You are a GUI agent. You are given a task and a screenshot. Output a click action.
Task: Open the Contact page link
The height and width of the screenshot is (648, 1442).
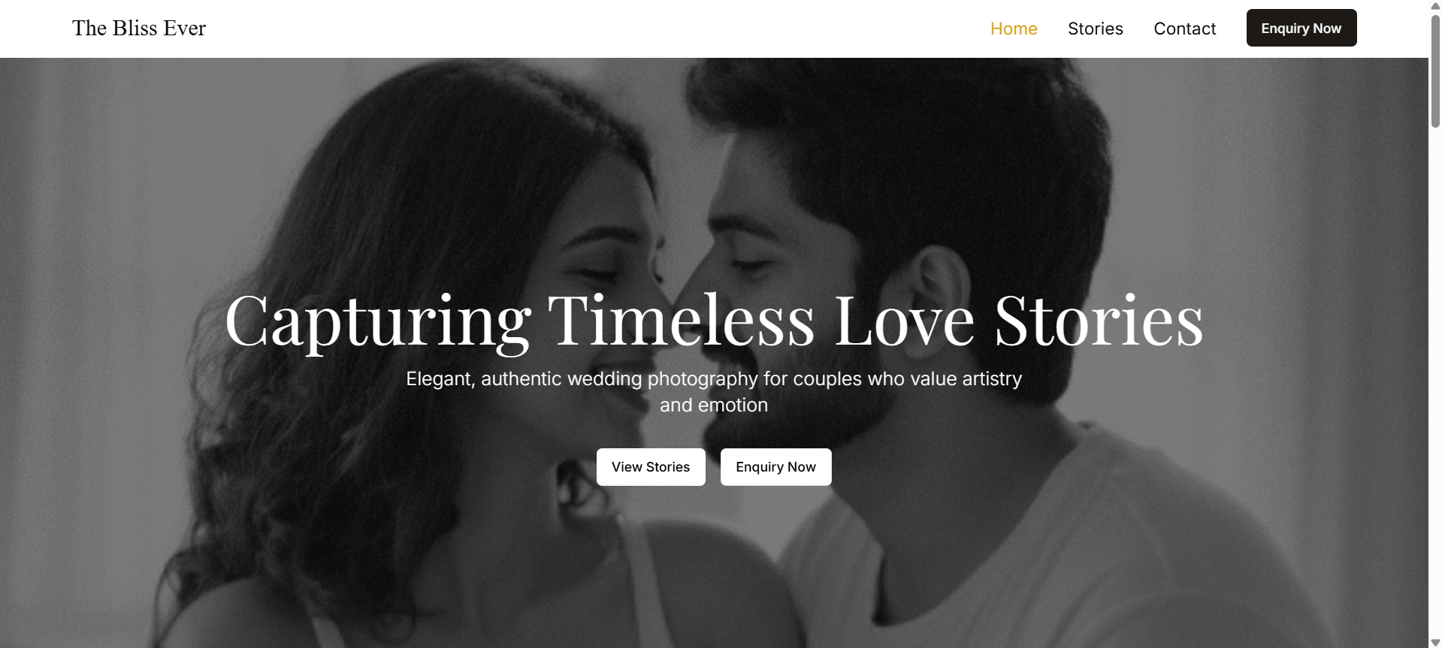tap(1185, 29)
